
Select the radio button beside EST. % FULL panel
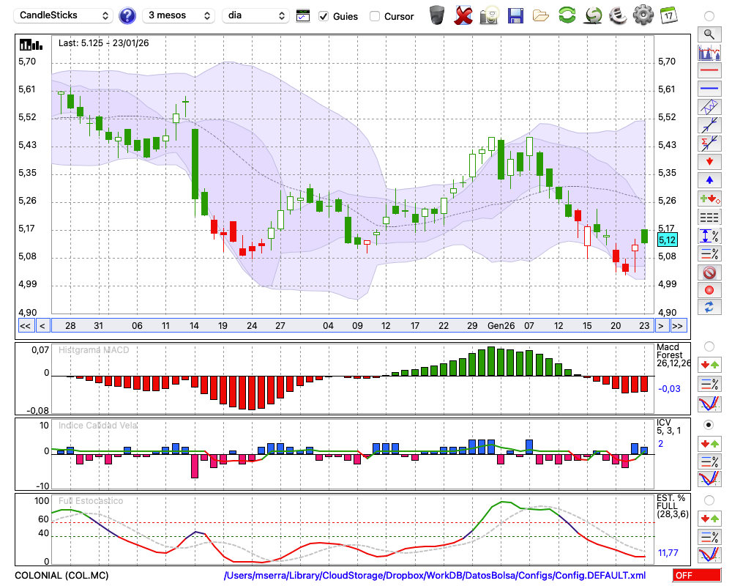point(709,500)
